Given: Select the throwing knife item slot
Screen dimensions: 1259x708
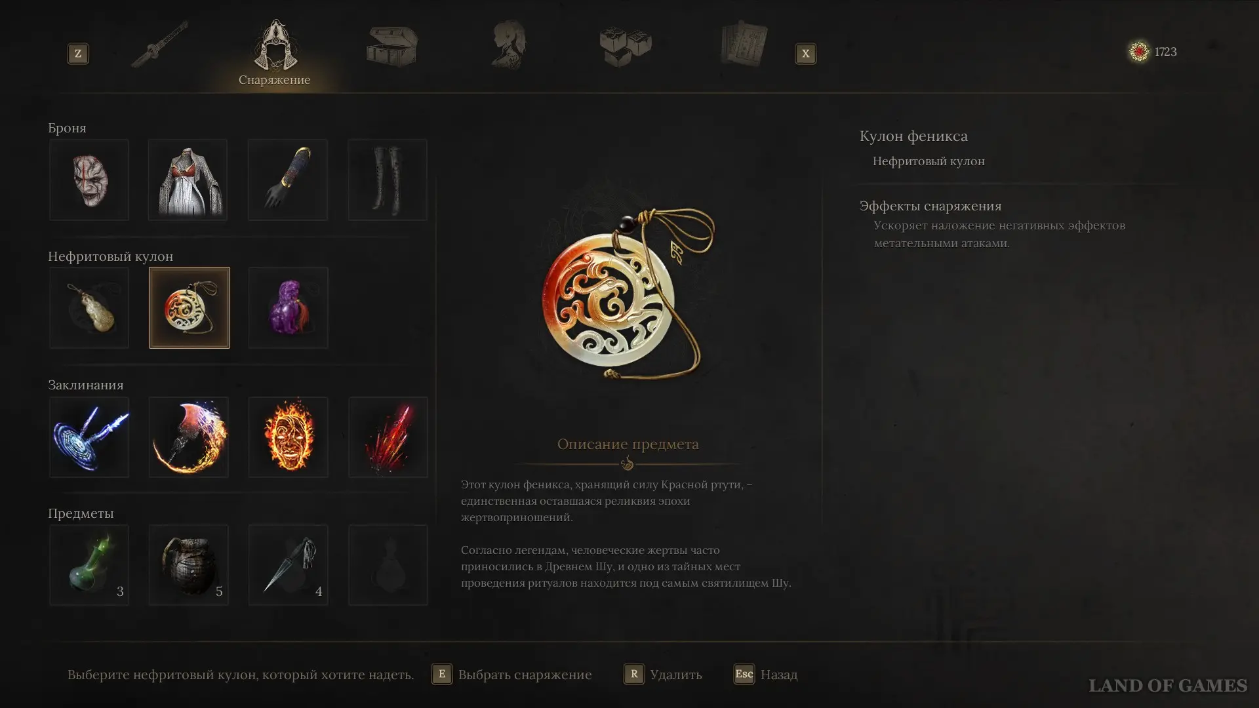Looking at the screenshot, I should [x=289, y=564].
